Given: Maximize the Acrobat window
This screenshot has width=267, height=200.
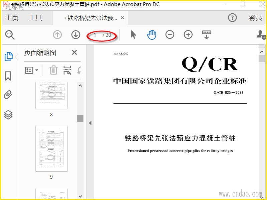Looking at the screenshot, I should click(243, 4).
